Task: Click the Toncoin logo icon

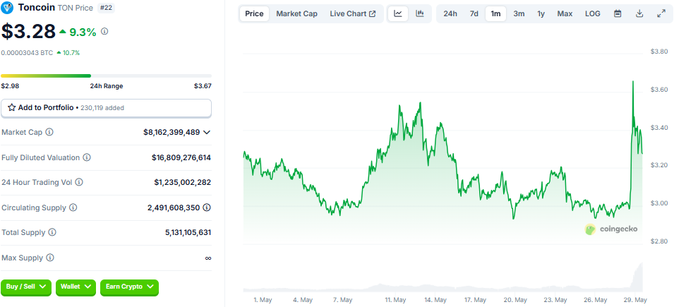Action: click(x=8, y=8)
